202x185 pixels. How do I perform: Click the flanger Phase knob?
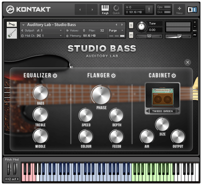101,94
